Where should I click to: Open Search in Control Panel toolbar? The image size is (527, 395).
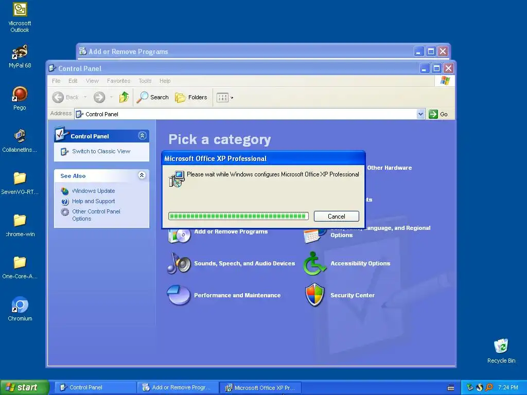153,97
